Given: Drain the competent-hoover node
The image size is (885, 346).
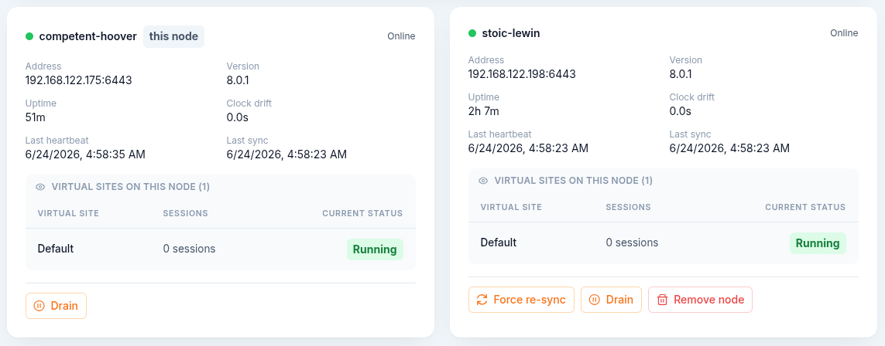Looking at the screenshot, I should (x=56, y=306).
